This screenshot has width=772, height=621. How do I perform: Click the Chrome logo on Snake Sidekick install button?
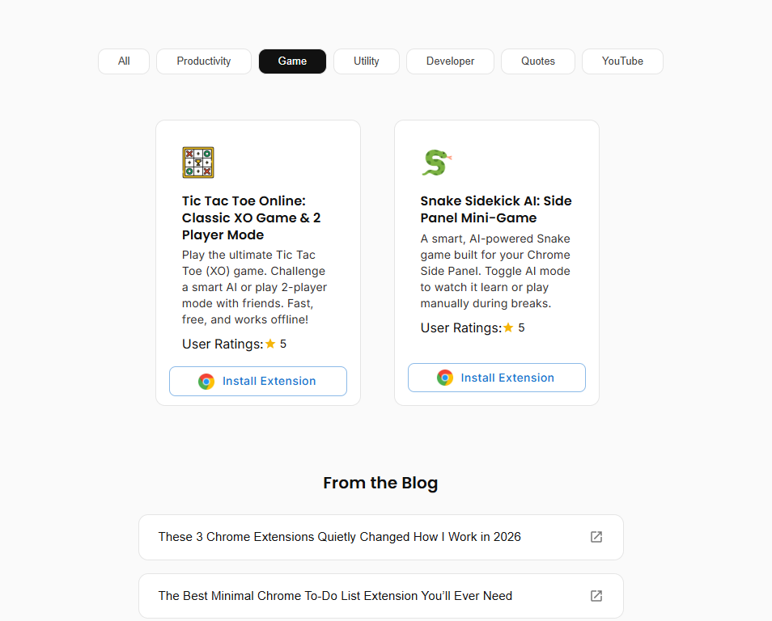coord(444,377)
